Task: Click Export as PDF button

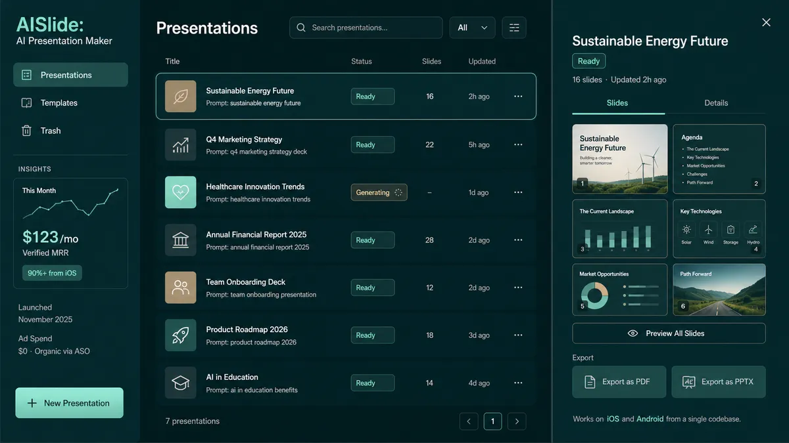Action: 619,382
